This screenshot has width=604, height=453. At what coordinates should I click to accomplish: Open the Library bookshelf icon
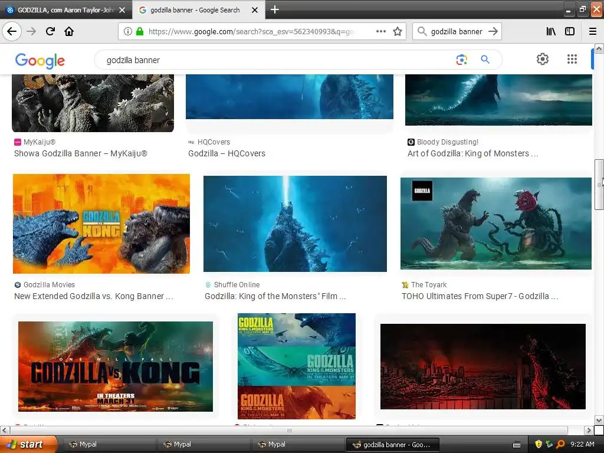pyautogui.click(x=551, y=32)
